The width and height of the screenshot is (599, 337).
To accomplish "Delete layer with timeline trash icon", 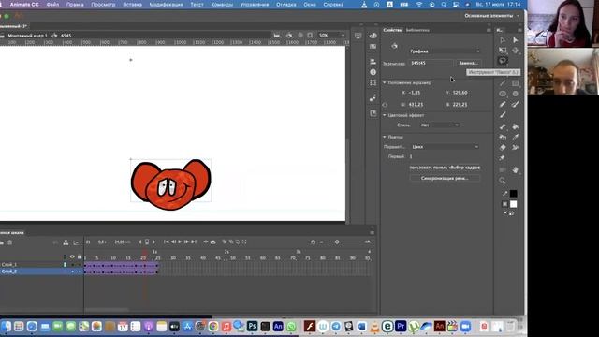I will pos(10,242).
